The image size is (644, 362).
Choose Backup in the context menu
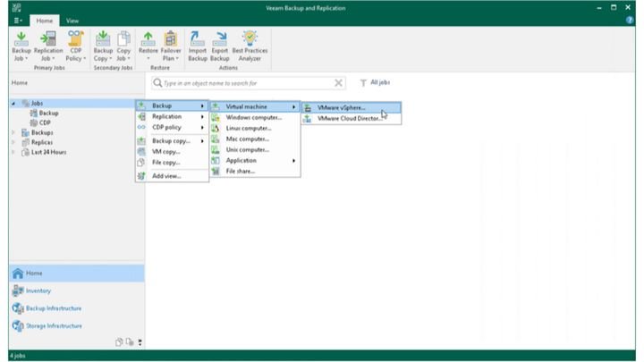pyautogui.click(x=172, y=105)
